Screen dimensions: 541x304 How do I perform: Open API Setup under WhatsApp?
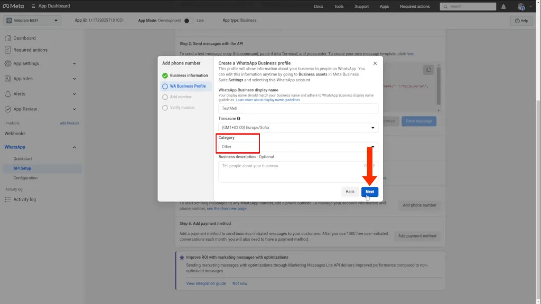42,168
